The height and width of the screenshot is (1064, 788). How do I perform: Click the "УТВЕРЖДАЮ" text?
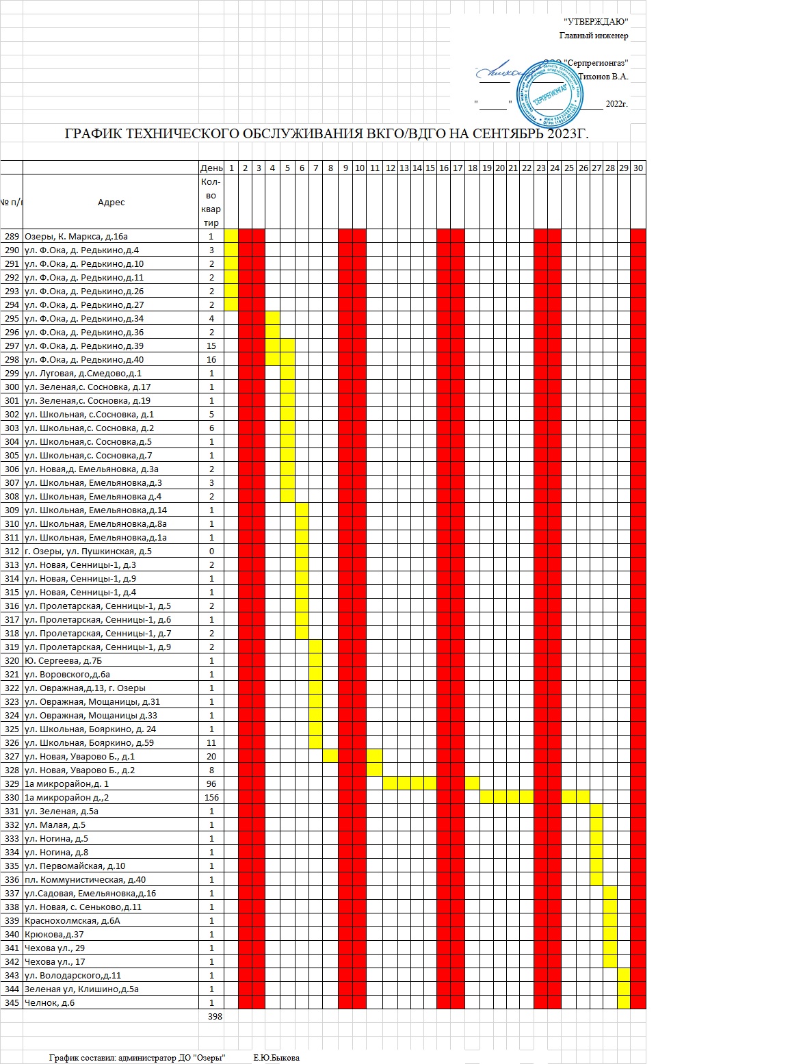coord(596,23)
